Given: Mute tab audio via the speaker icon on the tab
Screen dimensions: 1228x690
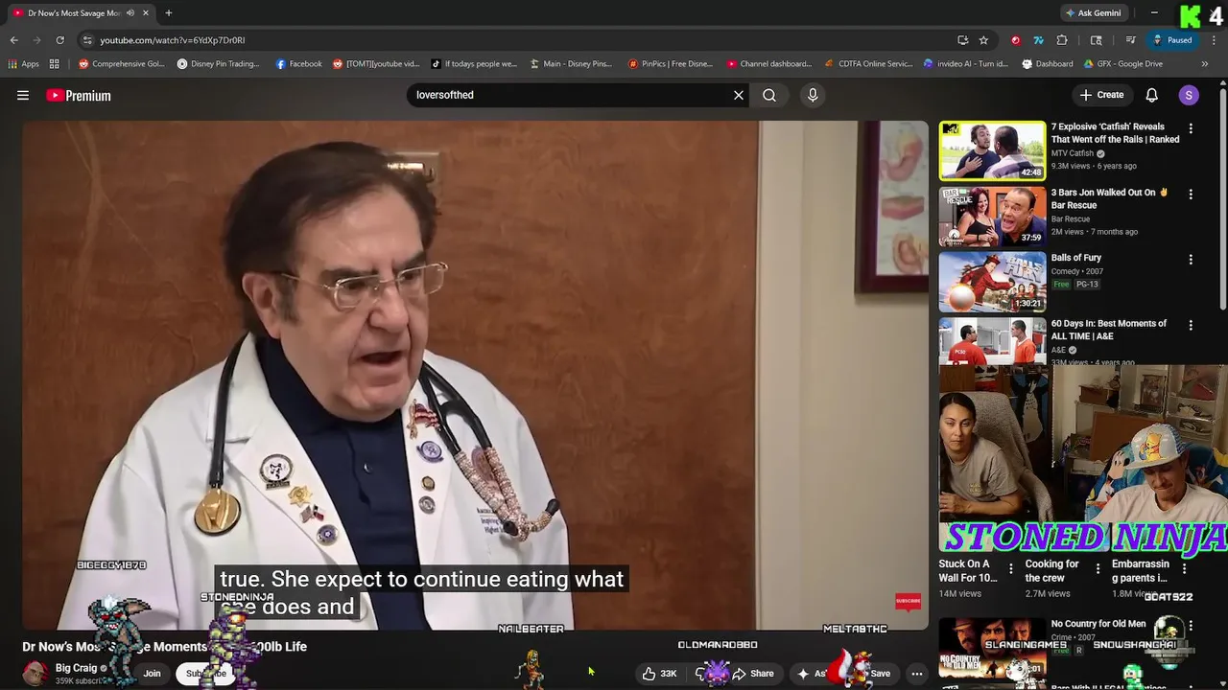Looking at the screenshot, I should coord(130,13).
